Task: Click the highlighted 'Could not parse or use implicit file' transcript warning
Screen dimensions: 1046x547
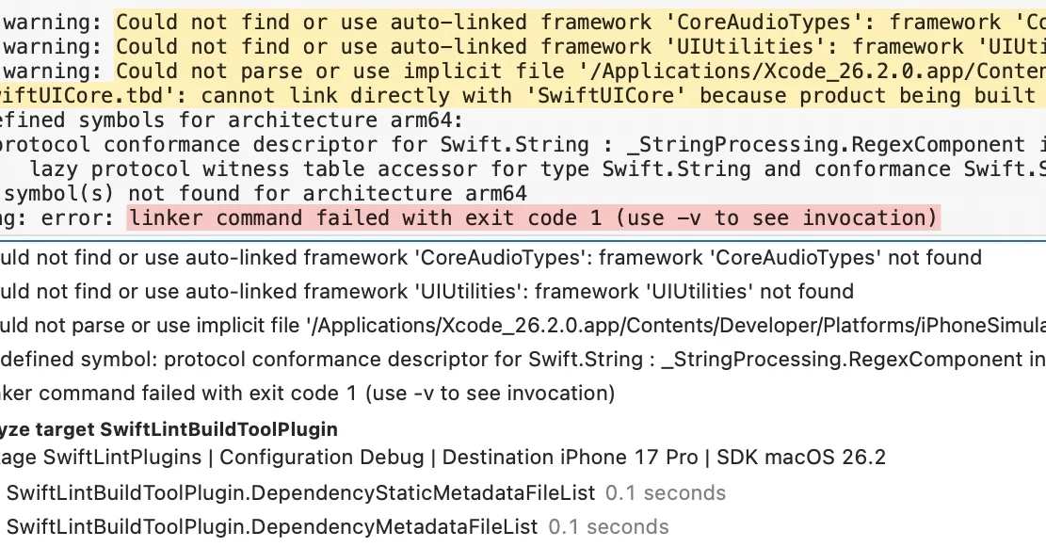Action: pyautogui.click(x=565, y=71)
